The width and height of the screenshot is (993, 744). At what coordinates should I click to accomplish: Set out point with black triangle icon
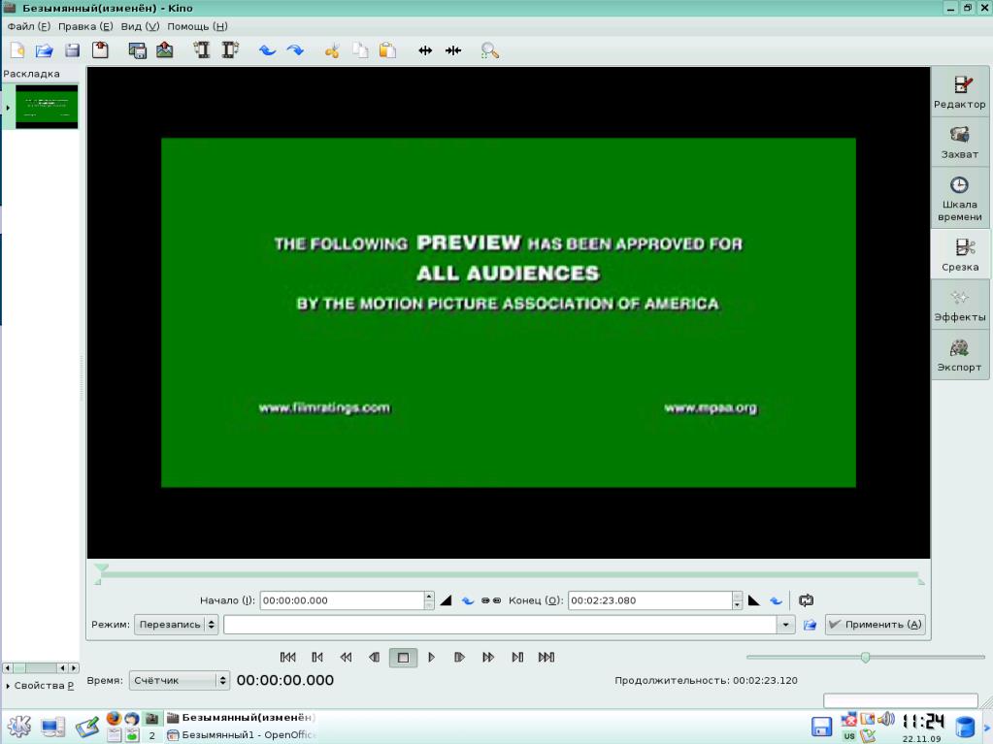click(x=753, y=600)
